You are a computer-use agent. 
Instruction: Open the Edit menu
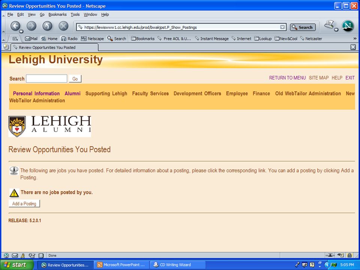pyautogui.click(x=20, y=15)
